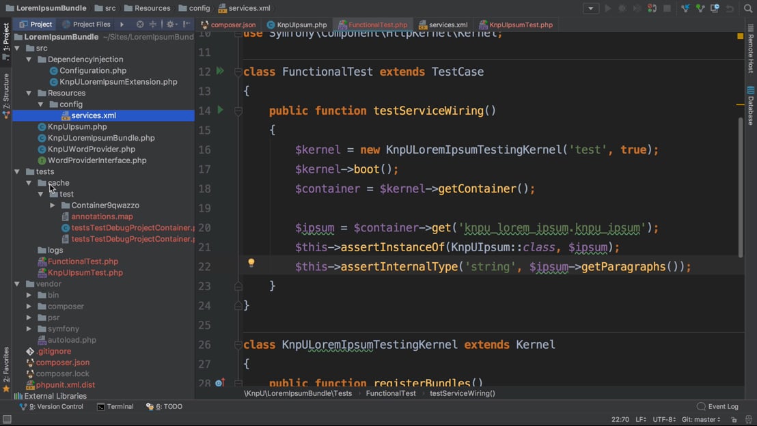
Task: Toggle the 7: Structure sidebar tool button
Action: point(5,96)
